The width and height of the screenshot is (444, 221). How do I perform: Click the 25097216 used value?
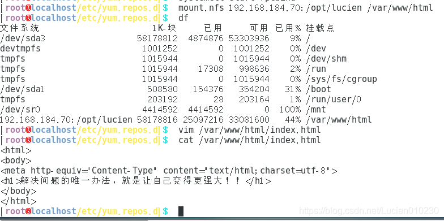coord(203,120)
